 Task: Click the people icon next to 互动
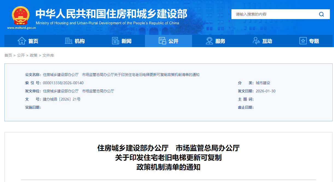coord(256,41)
